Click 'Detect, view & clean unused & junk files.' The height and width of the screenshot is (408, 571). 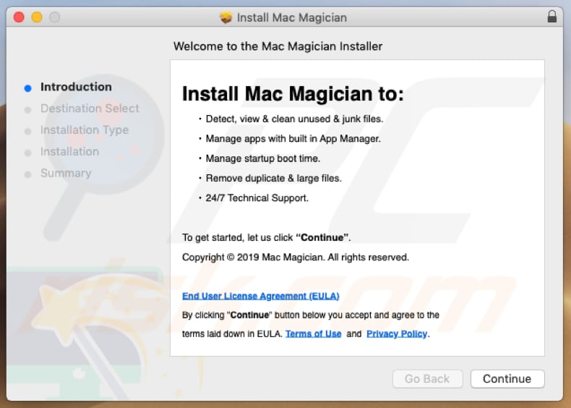pyautogui.click(x=294, y=119)
